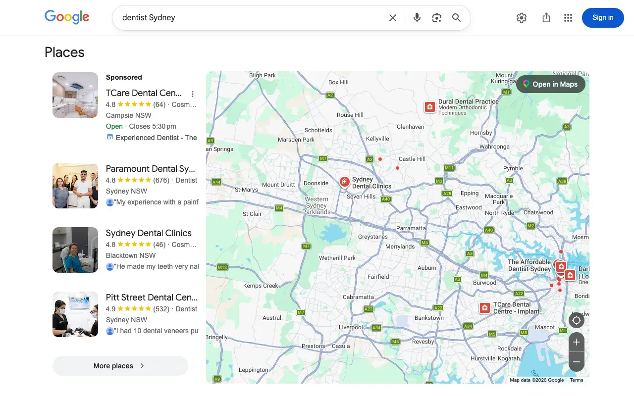Open Paramount Dental Sy... listing title

tap(151, 169)
